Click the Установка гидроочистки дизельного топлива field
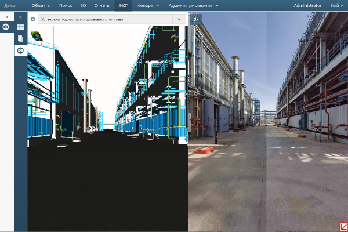 104,19
